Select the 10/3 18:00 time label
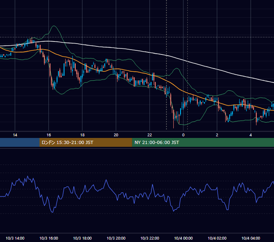Viewport: 274px width, 242px height. [x=82, y=238]
